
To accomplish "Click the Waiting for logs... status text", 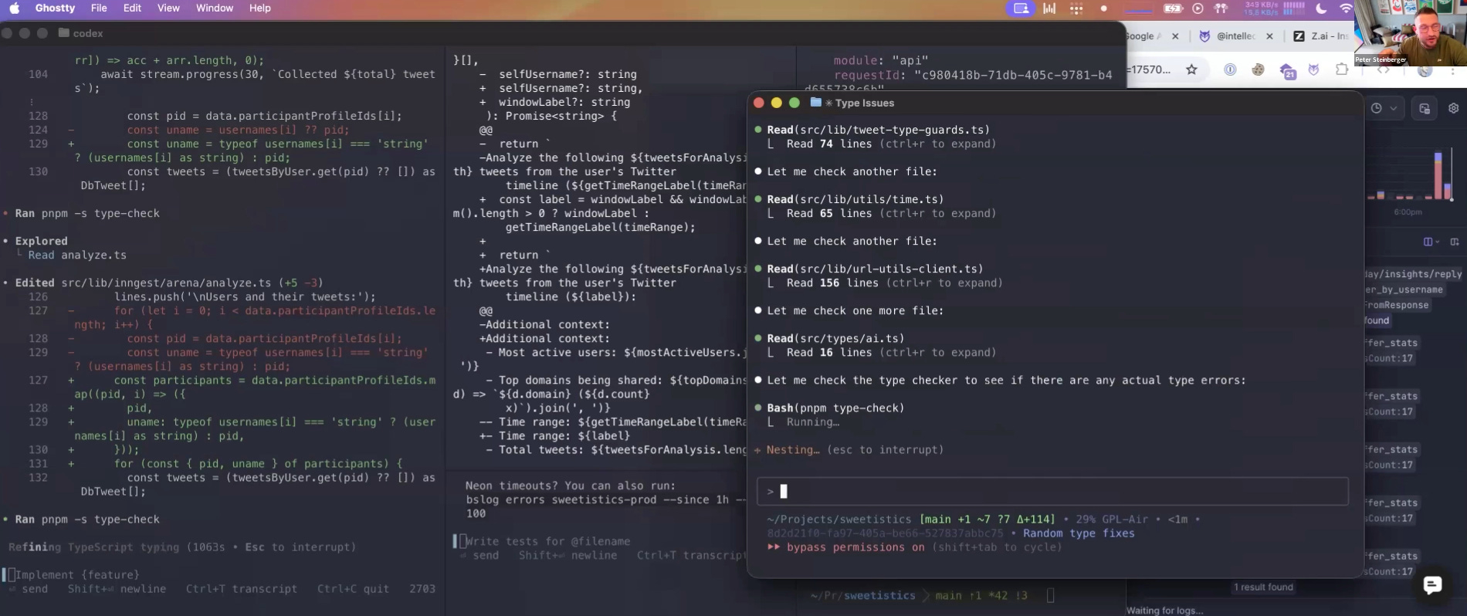I will (x=1164, y=611).
